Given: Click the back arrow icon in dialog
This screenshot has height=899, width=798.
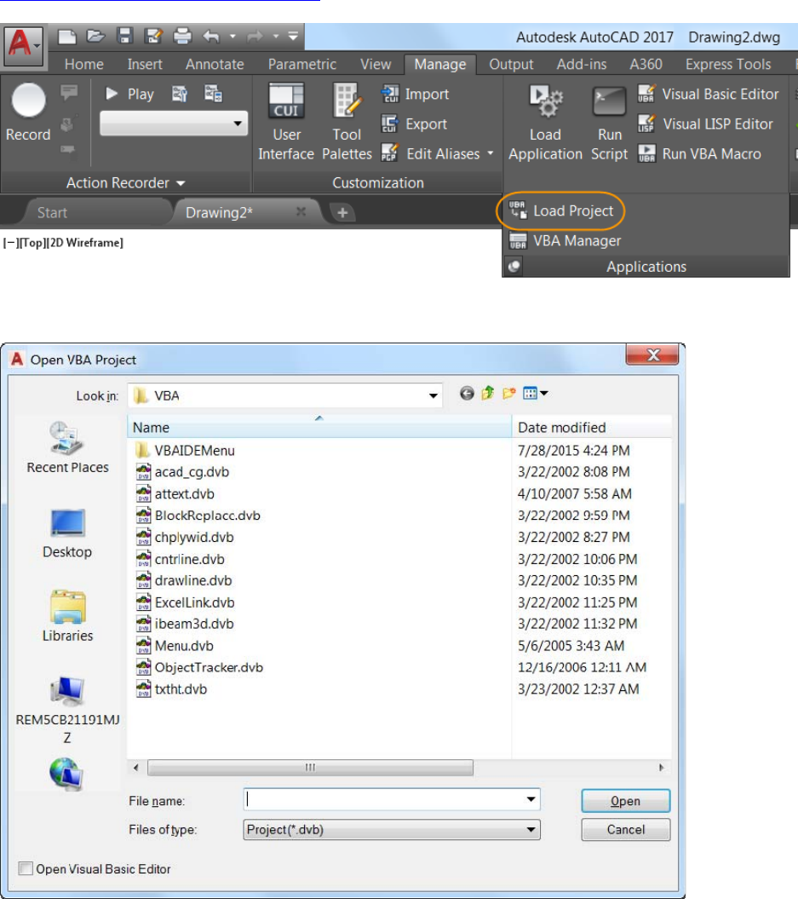Looking at the screenshot, I should [467, 394].
